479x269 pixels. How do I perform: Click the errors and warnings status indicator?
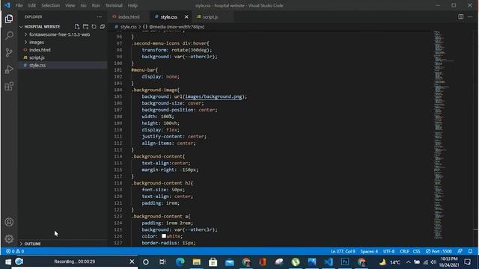click(x=15, y=251)
